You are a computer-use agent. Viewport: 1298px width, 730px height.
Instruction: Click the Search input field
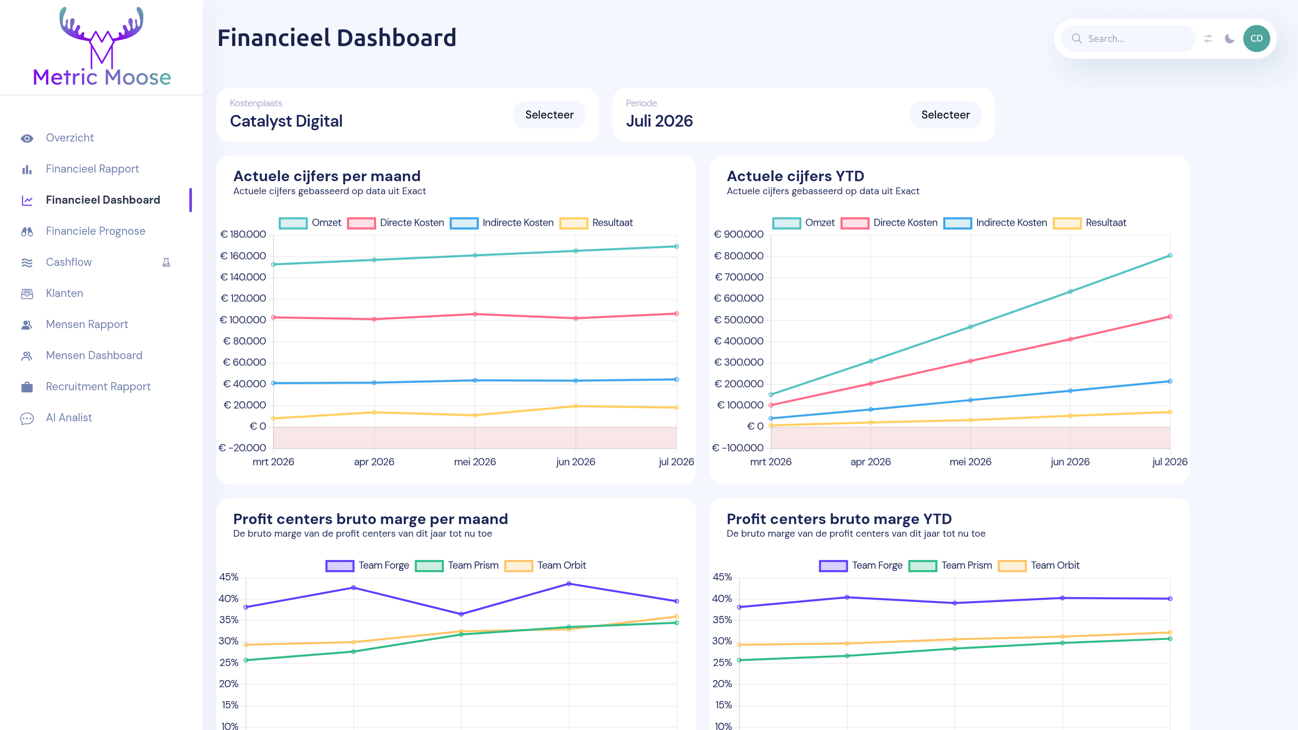pos(1129,39)
